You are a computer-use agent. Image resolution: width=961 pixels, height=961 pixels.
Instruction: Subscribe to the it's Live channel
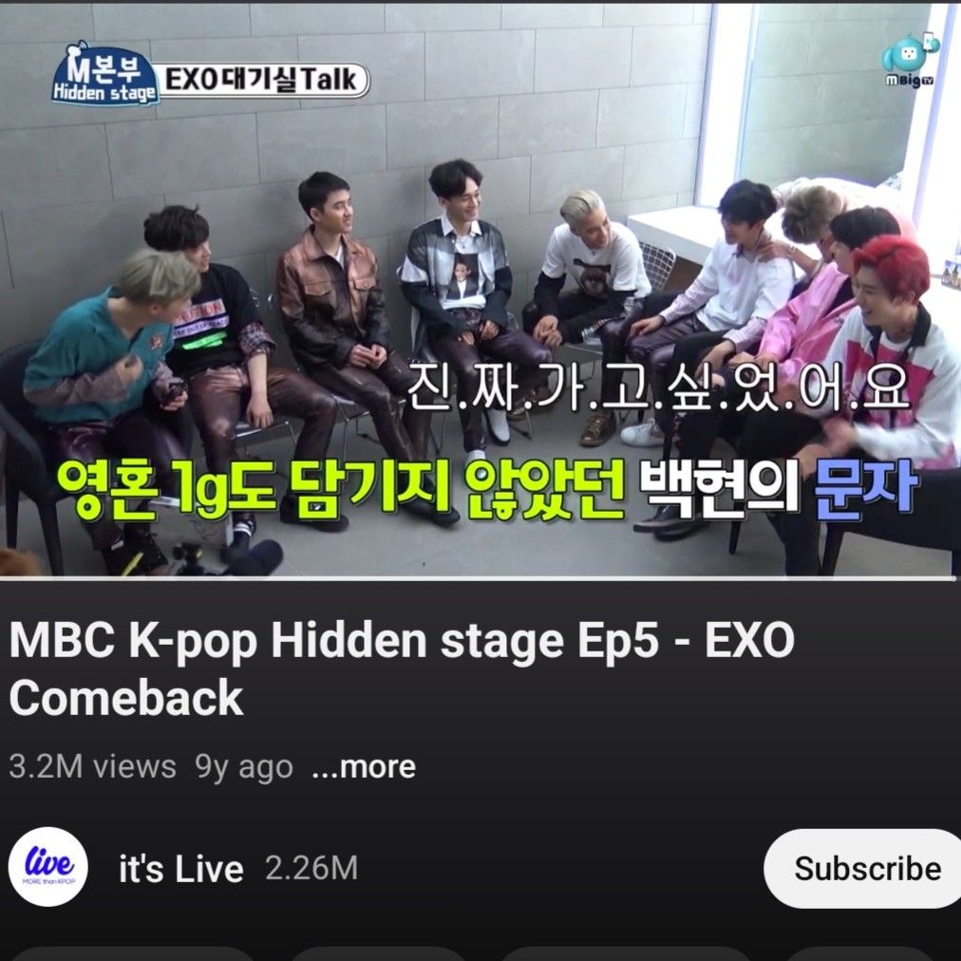pos(862,869)
